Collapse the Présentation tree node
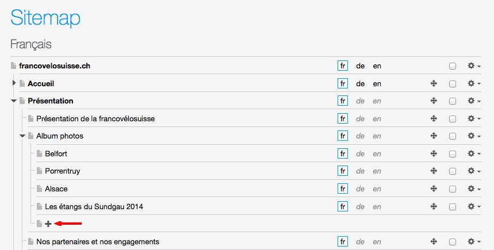Screen dimensions: 494x250 [x=14, y=101]
